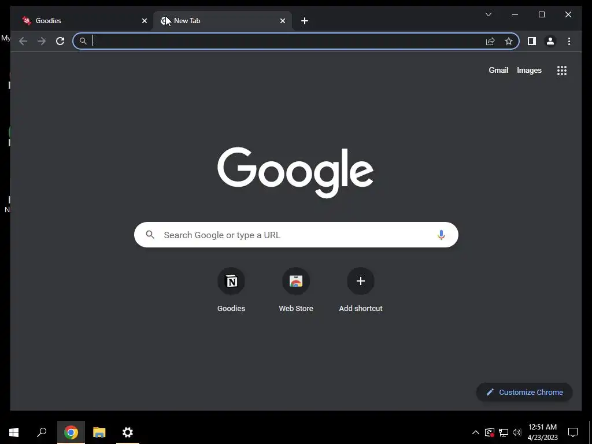The image size is (592, 444).
Task: Share this page icon
Action: [490, 41]
